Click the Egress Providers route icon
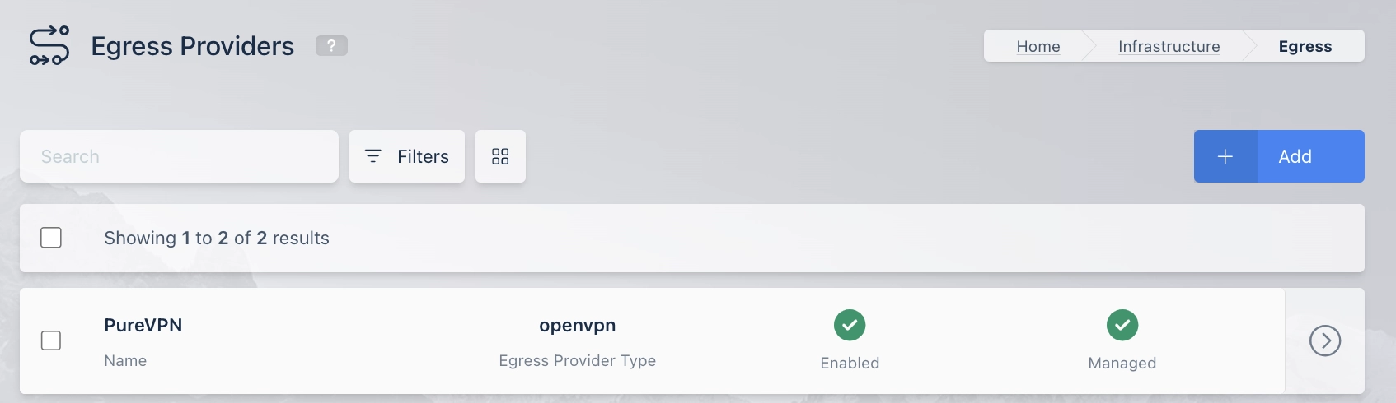Image resolution: width=1396 pixels, height=403 pixels. pyautogui.click(x=49, y=46)
